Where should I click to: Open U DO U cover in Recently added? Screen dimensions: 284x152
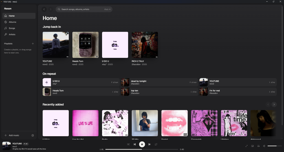coord(55,123)
